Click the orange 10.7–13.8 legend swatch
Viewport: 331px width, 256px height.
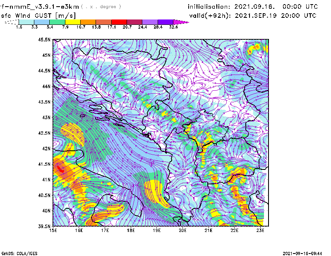88,22
